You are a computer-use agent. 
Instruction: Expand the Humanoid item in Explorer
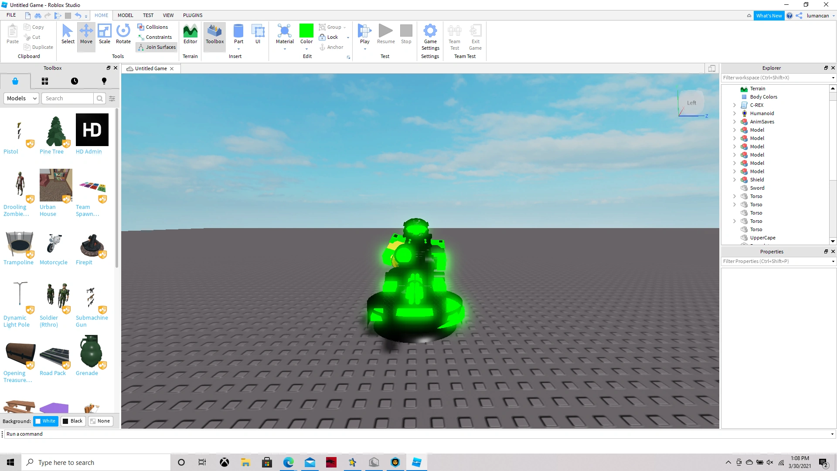735,113
